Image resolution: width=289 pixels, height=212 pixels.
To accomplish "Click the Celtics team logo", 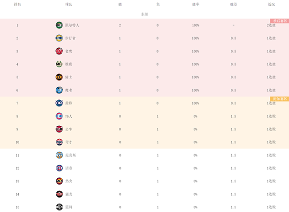I will click(x=59, y=25).
